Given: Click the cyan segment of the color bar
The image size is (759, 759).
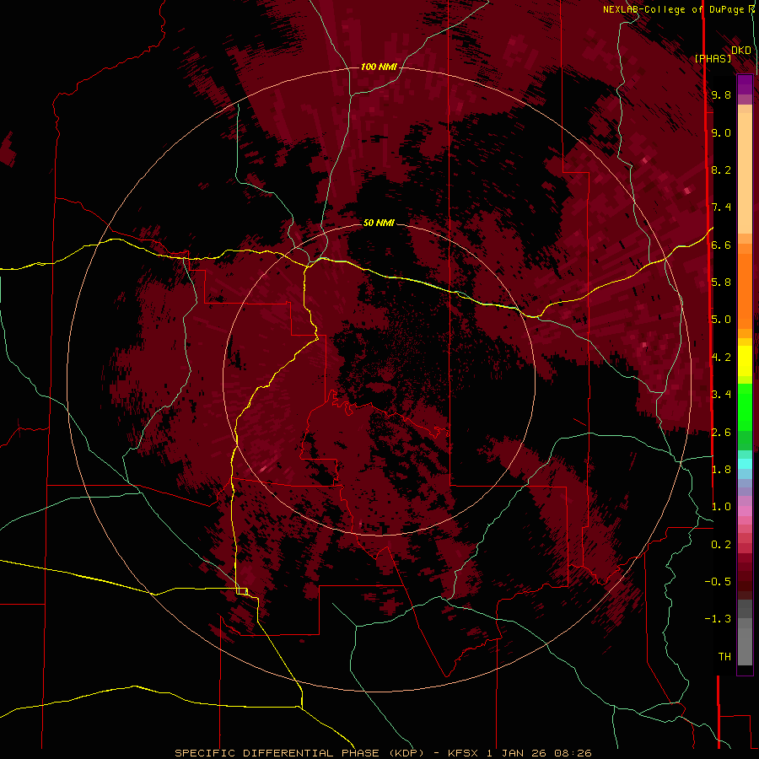Looking at the screenshot, I should click(745, 464).
